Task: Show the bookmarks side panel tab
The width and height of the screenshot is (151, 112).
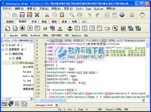Action: (24, 104)
